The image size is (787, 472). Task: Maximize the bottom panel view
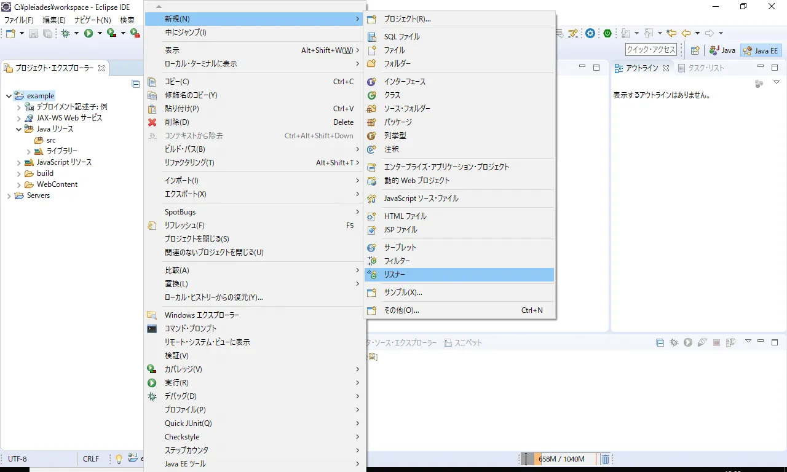(775, 342)
